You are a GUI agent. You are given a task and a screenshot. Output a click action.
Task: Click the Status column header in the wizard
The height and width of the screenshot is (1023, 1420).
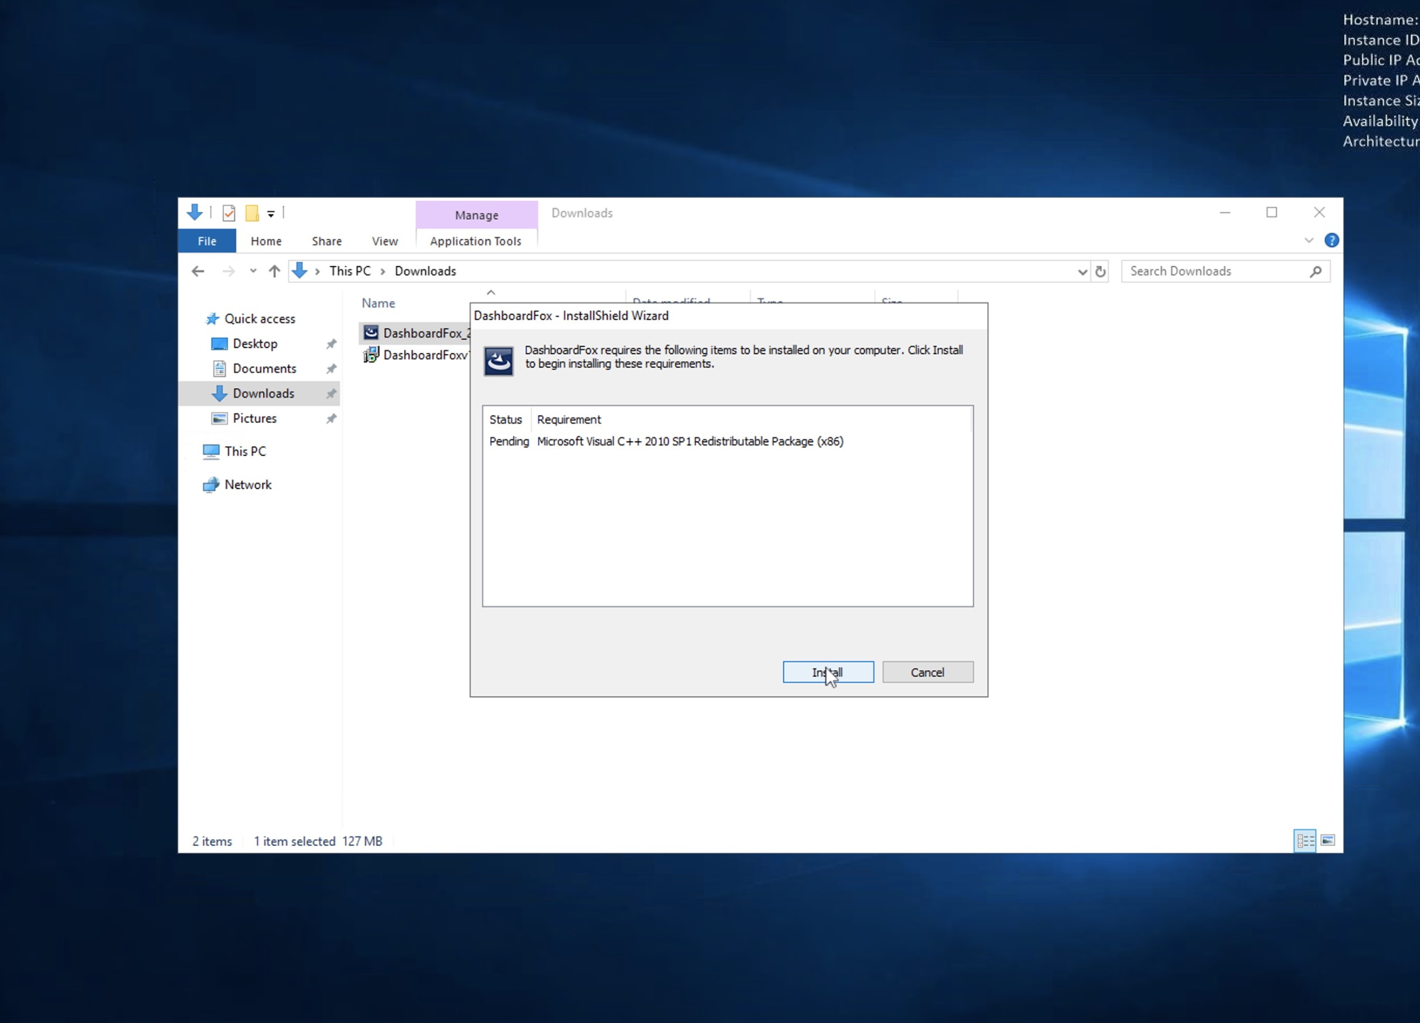(506, 419)
